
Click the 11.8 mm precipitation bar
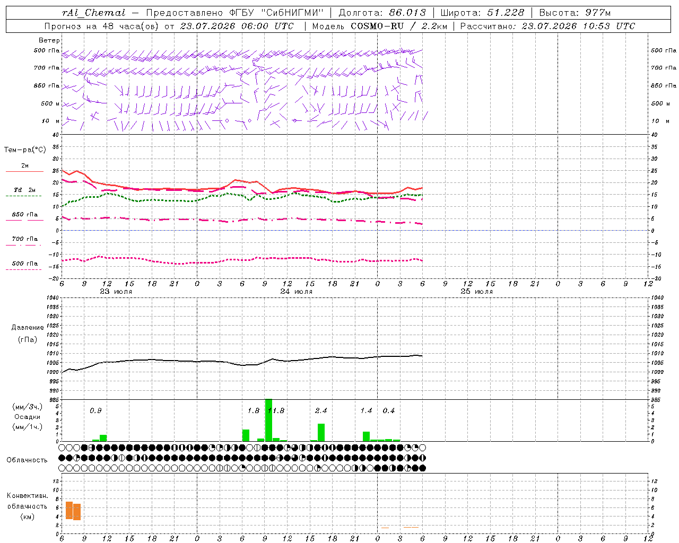[268, 420]
